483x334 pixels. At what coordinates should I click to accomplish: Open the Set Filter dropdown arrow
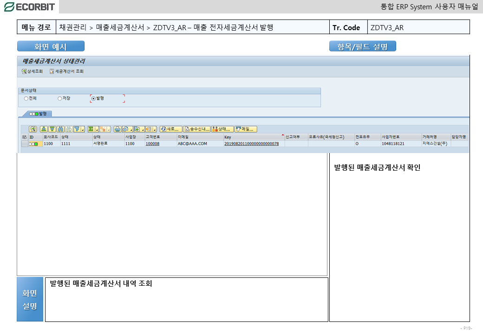(83, 129)
